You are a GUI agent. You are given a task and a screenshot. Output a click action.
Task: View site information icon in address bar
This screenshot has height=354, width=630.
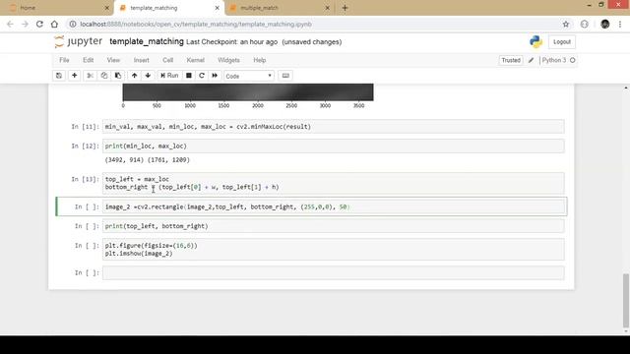click(x=73, y=24)
